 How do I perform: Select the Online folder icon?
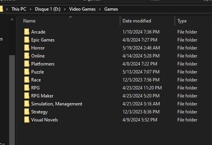pos(27,56)
